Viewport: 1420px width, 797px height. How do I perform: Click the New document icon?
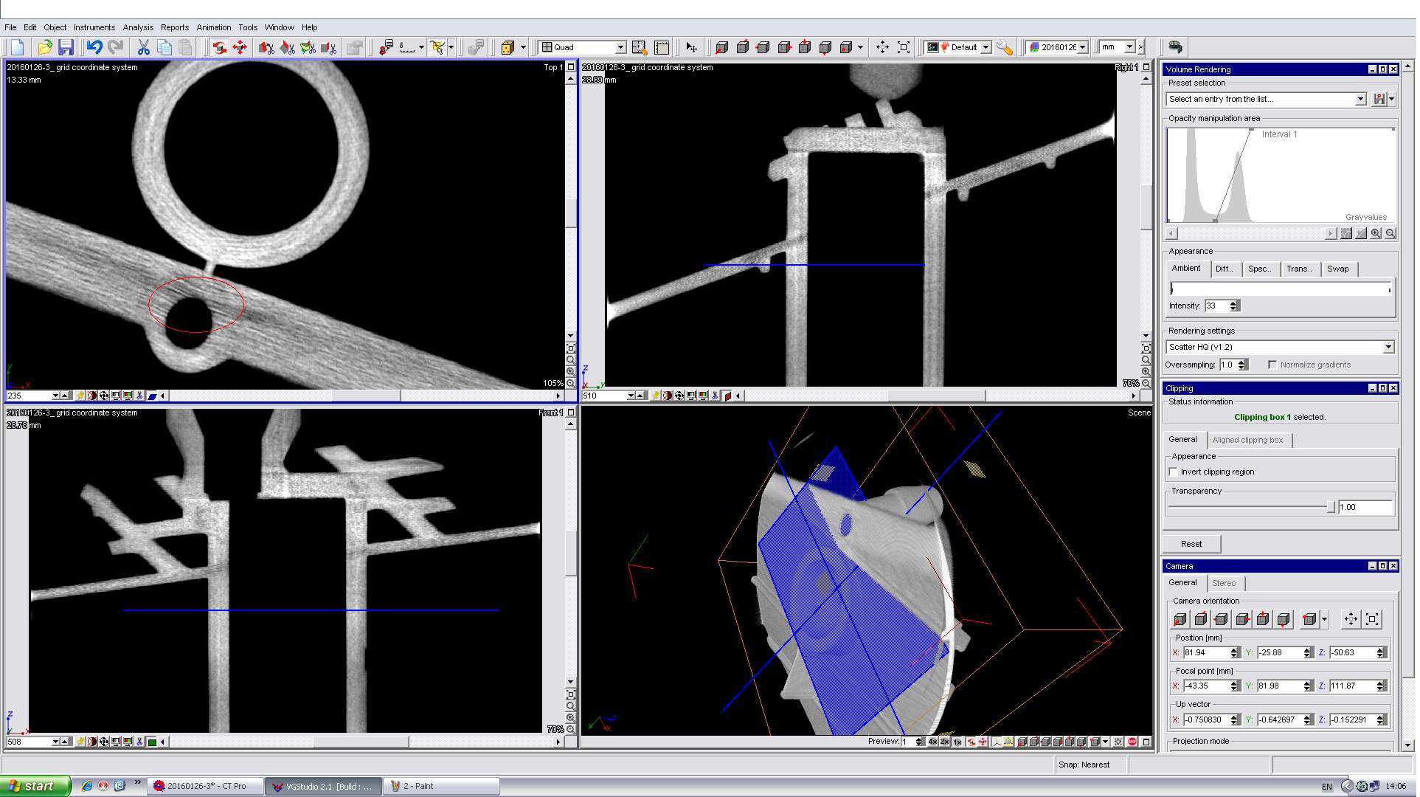tap(18, 47)
